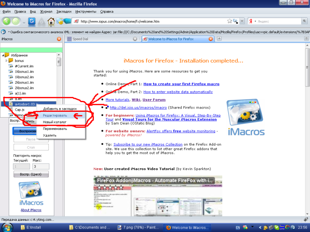Open the Файл menu
310x232 pixels.
7,12
